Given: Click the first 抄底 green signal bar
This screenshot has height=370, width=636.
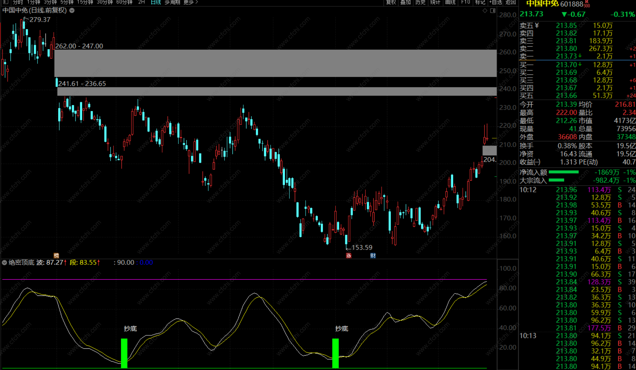Looking at the screenshot, I should point(124,353).
